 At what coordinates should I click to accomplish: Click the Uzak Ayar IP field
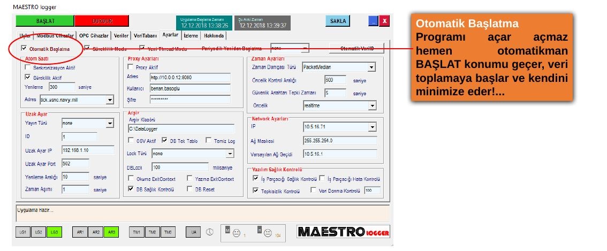click(88, 150)
